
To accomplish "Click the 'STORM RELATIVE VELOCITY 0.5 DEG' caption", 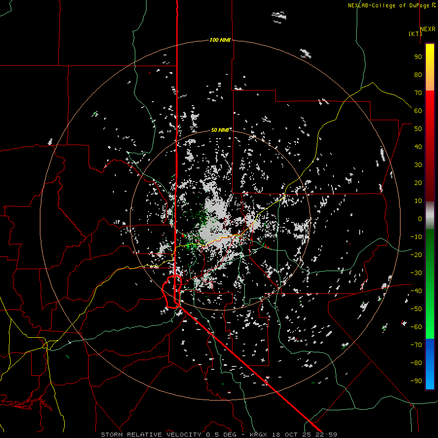I will click(168, 435).
